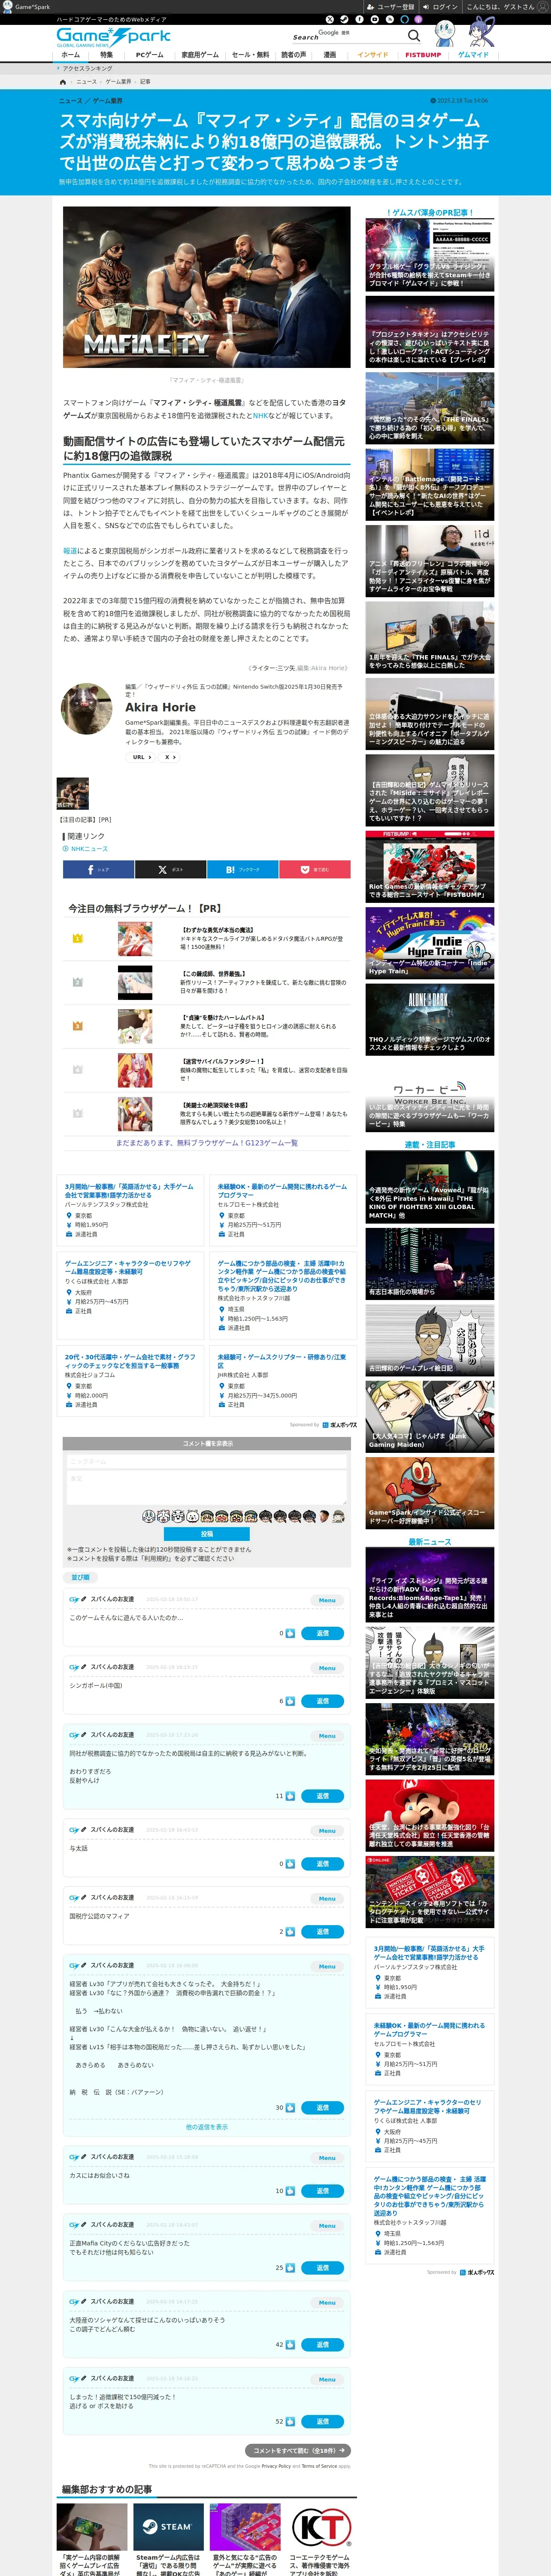551x2576 pixels.
Task: Open the アクセスランキング link below the navigation
Action: [x=87, y=69]
